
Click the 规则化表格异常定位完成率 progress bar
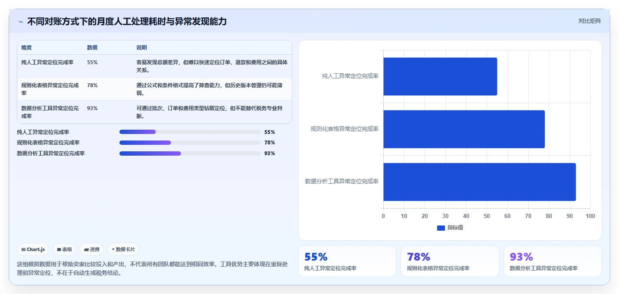click(190, 143)
